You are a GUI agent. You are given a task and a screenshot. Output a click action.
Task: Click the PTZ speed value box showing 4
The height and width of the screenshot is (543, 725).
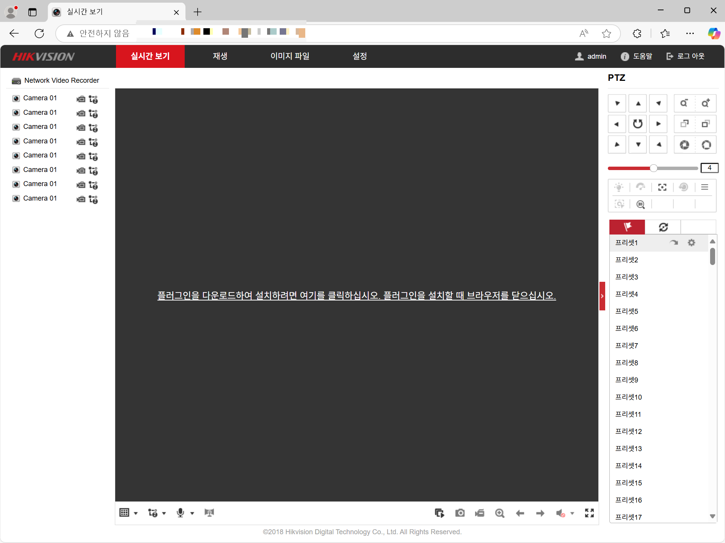click(710, 168)
